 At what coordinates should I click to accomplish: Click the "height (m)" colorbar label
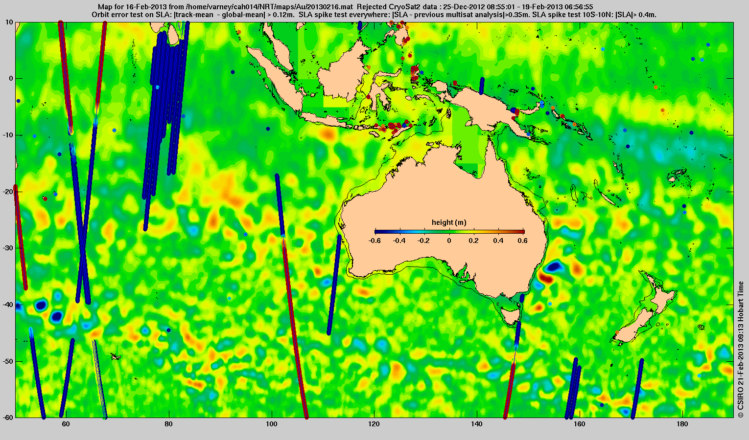click(449, 222)
